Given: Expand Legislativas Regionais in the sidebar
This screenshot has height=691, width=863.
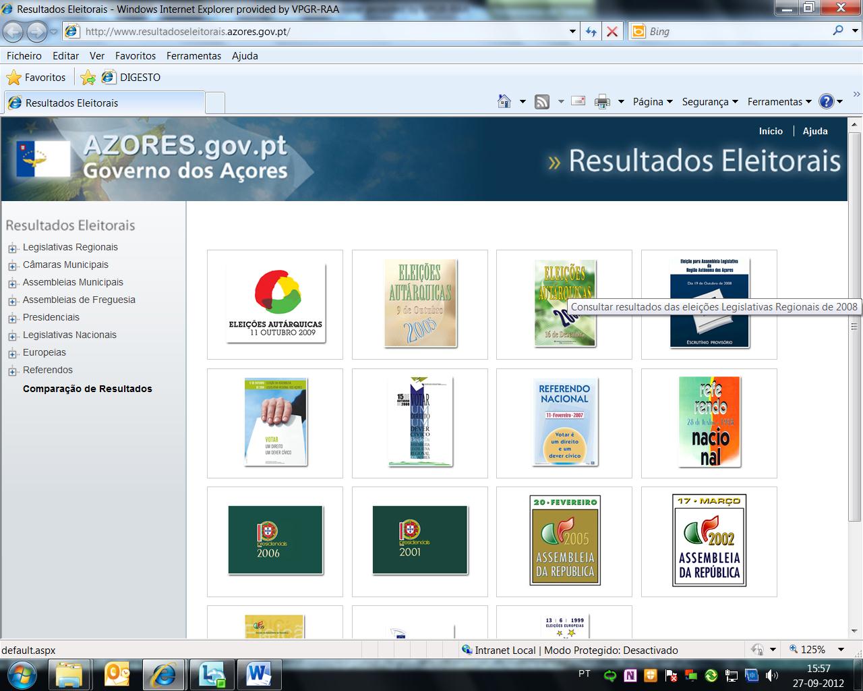Looking at the screenshot, I should click(x=11, y=247).
